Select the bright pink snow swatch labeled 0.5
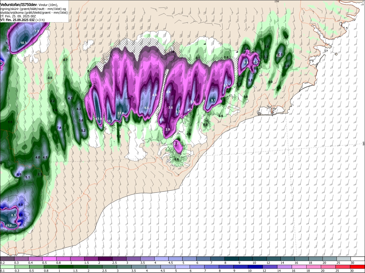 point(49,258)
